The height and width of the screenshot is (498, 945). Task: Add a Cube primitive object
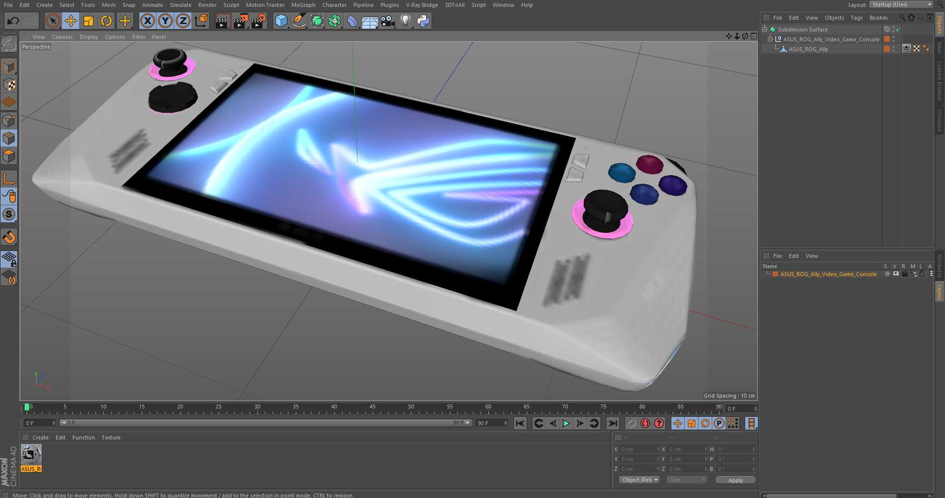[x=281, y=21]
